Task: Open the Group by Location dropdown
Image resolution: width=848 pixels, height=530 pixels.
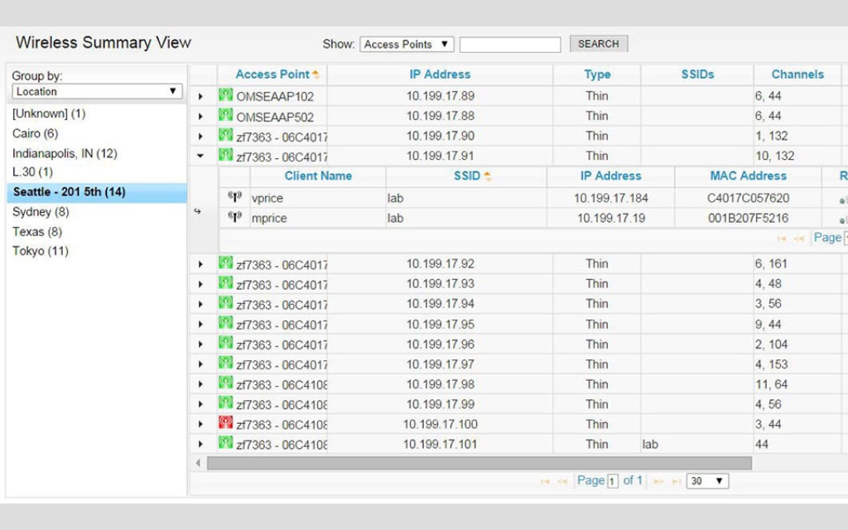Action: point(96,92)
